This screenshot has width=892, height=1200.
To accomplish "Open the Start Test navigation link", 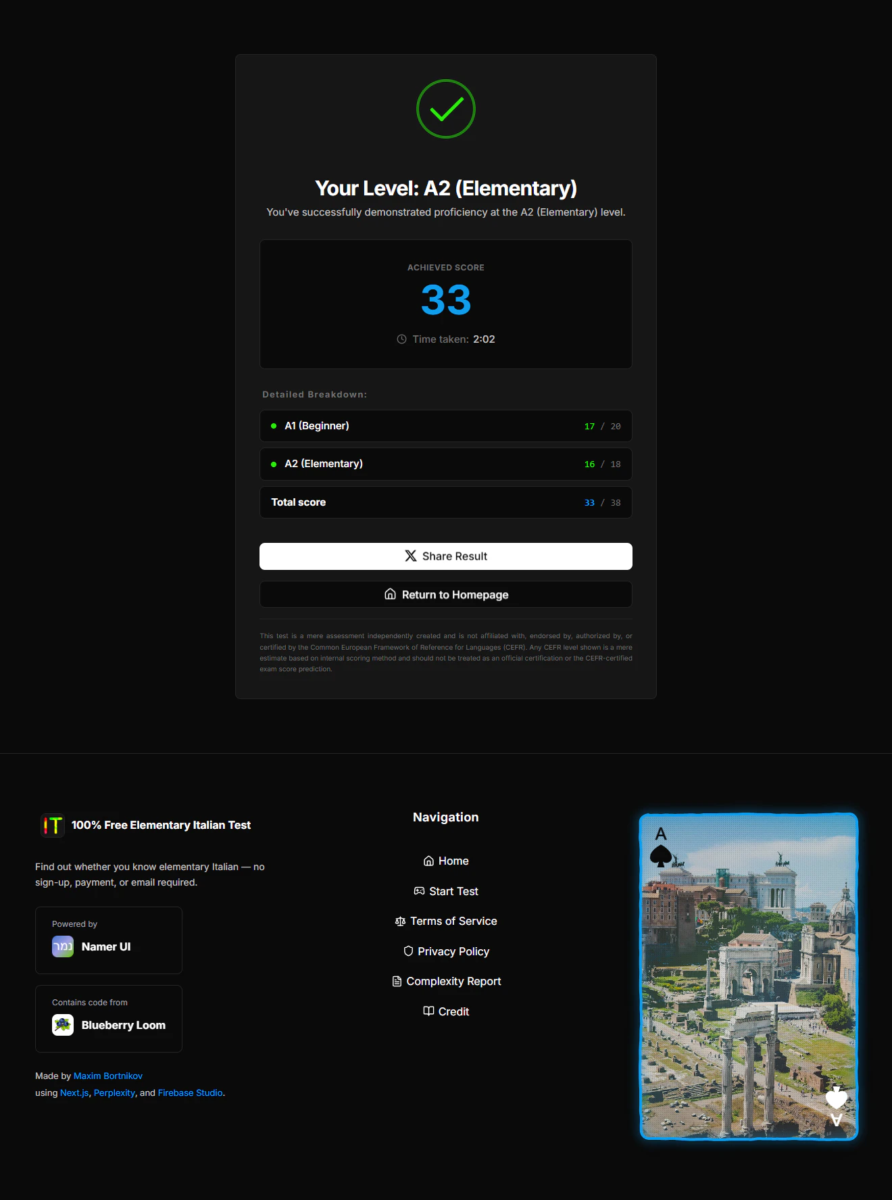I will [x=446, y=891].
